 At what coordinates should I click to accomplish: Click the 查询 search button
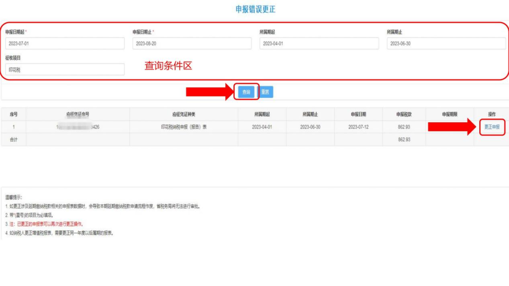[246, 92]
